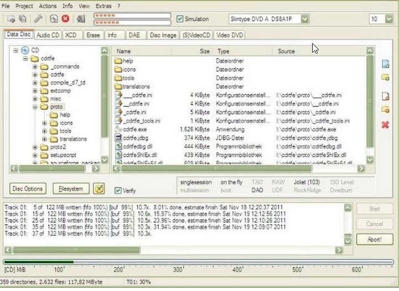Expand the setupscript tree folder
Image resolution: width=399 pixels, height=291 pixels.
coord(35,155)
